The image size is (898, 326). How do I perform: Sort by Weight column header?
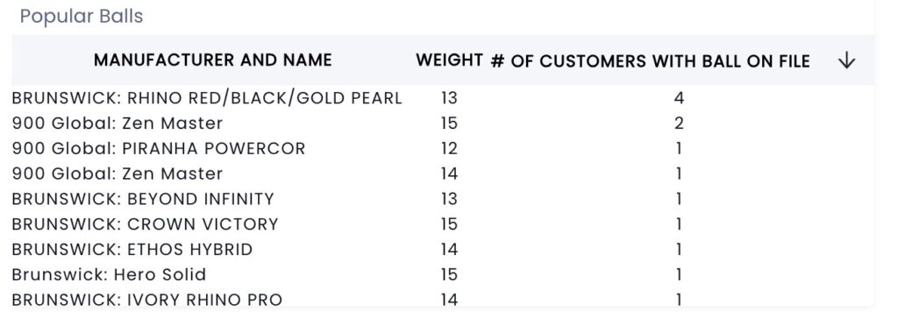449,60
